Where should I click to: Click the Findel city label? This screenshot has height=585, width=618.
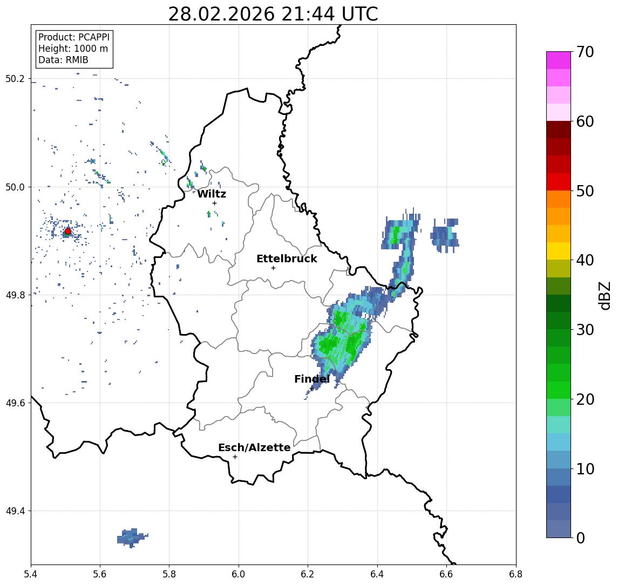312,379
